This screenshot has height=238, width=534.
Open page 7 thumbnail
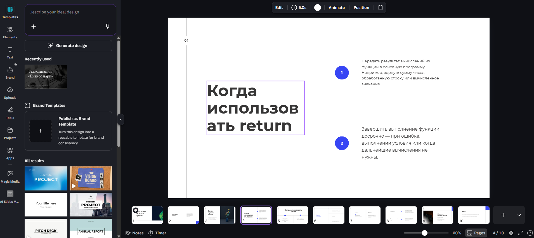pos(365,215)
